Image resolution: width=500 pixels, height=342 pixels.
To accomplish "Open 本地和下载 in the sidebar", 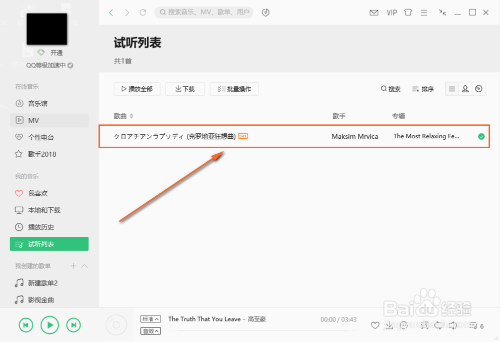I will [x=49, y=210].
